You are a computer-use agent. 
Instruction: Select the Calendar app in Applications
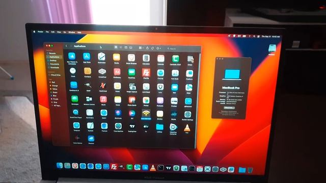coord(161,58)
